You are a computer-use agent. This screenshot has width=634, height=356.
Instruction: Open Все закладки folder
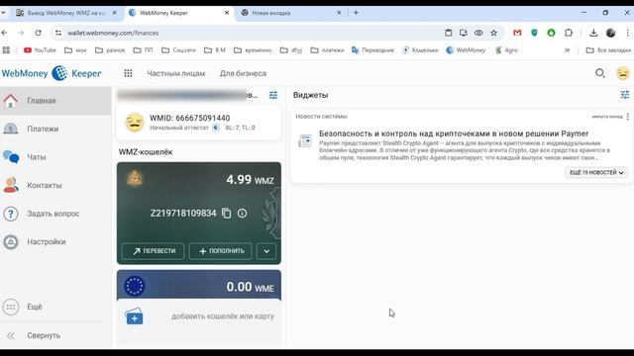(x=608, y=50)
